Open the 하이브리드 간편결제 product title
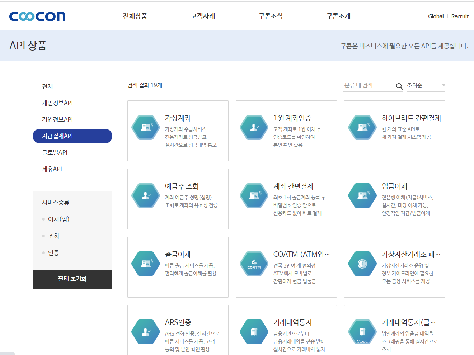Screen dimensions: 474x355 pyautogui.click(x=411, y=118)
